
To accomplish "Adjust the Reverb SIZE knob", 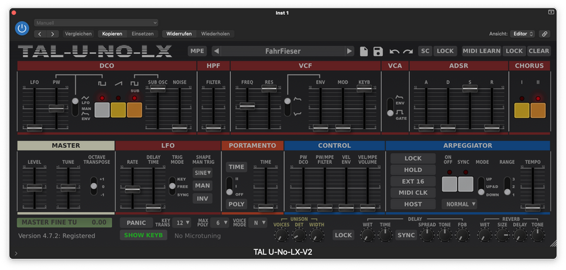I will (x=502, y=236).
